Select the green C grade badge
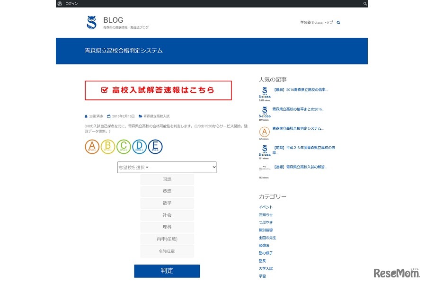The height and width of the screenshot is (284, 426). [123, 147]
